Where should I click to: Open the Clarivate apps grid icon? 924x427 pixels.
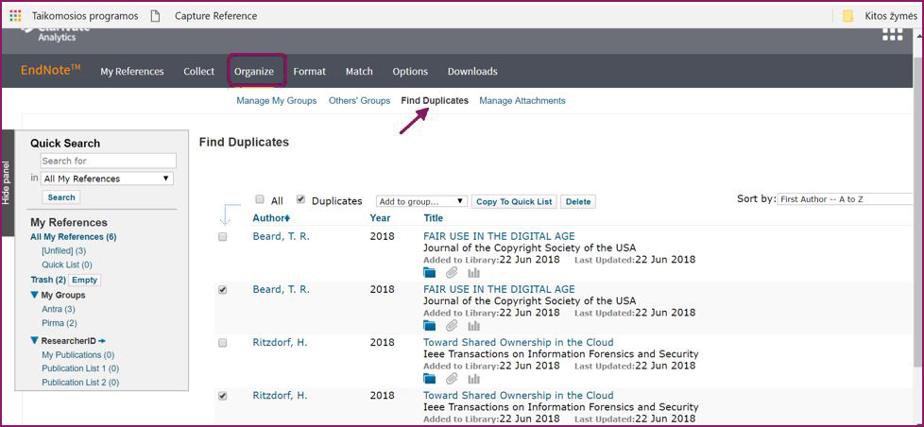[891, 34]
